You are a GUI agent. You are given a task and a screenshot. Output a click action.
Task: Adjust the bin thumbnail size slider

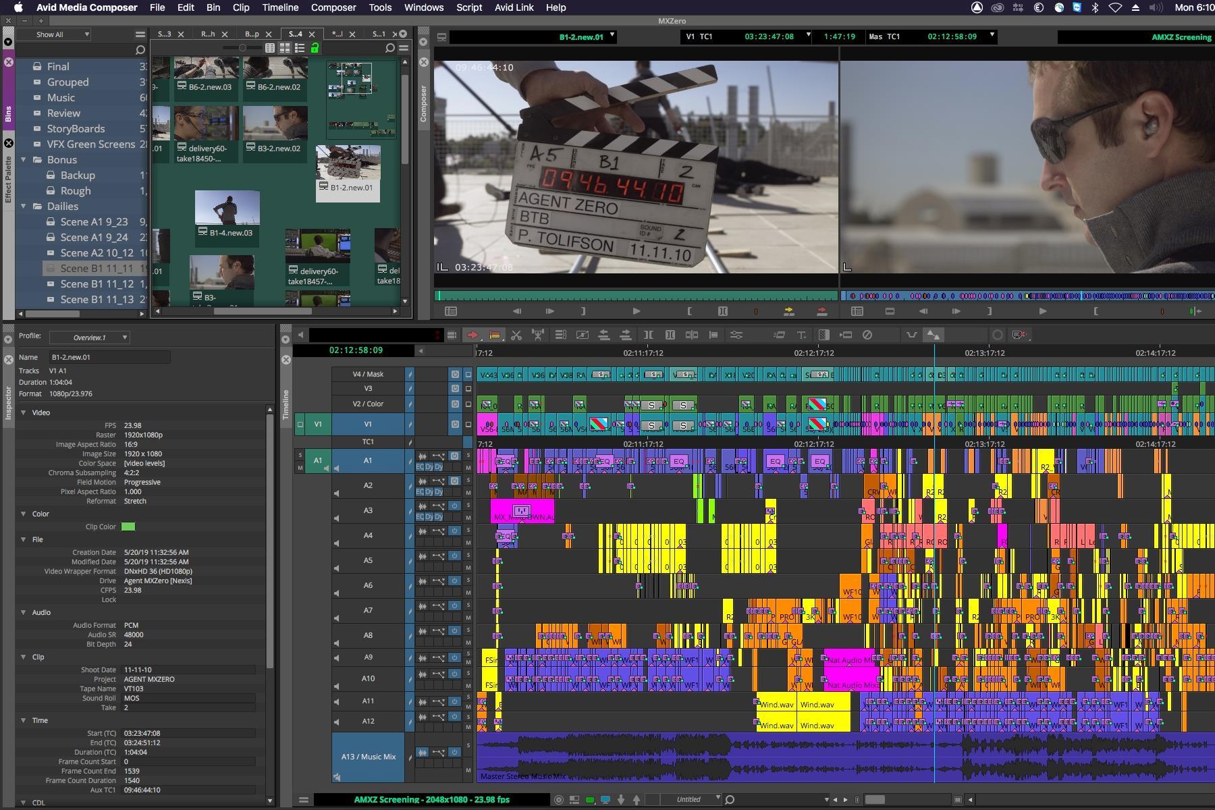(242, 48)
